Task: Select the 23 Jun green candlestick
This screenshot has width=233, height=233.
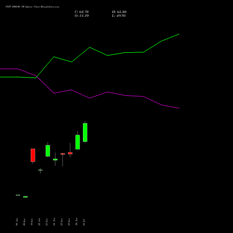Action: tap(48, 151)
